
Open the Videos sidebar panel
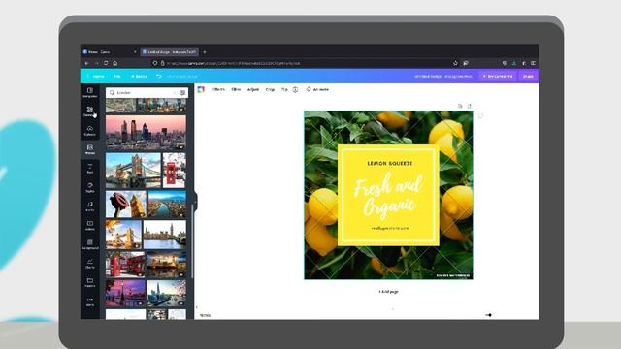[90, 226]
